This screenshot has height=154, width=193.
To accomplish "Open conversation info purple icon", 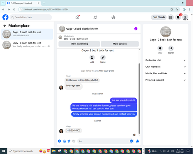I will point(136,29).
